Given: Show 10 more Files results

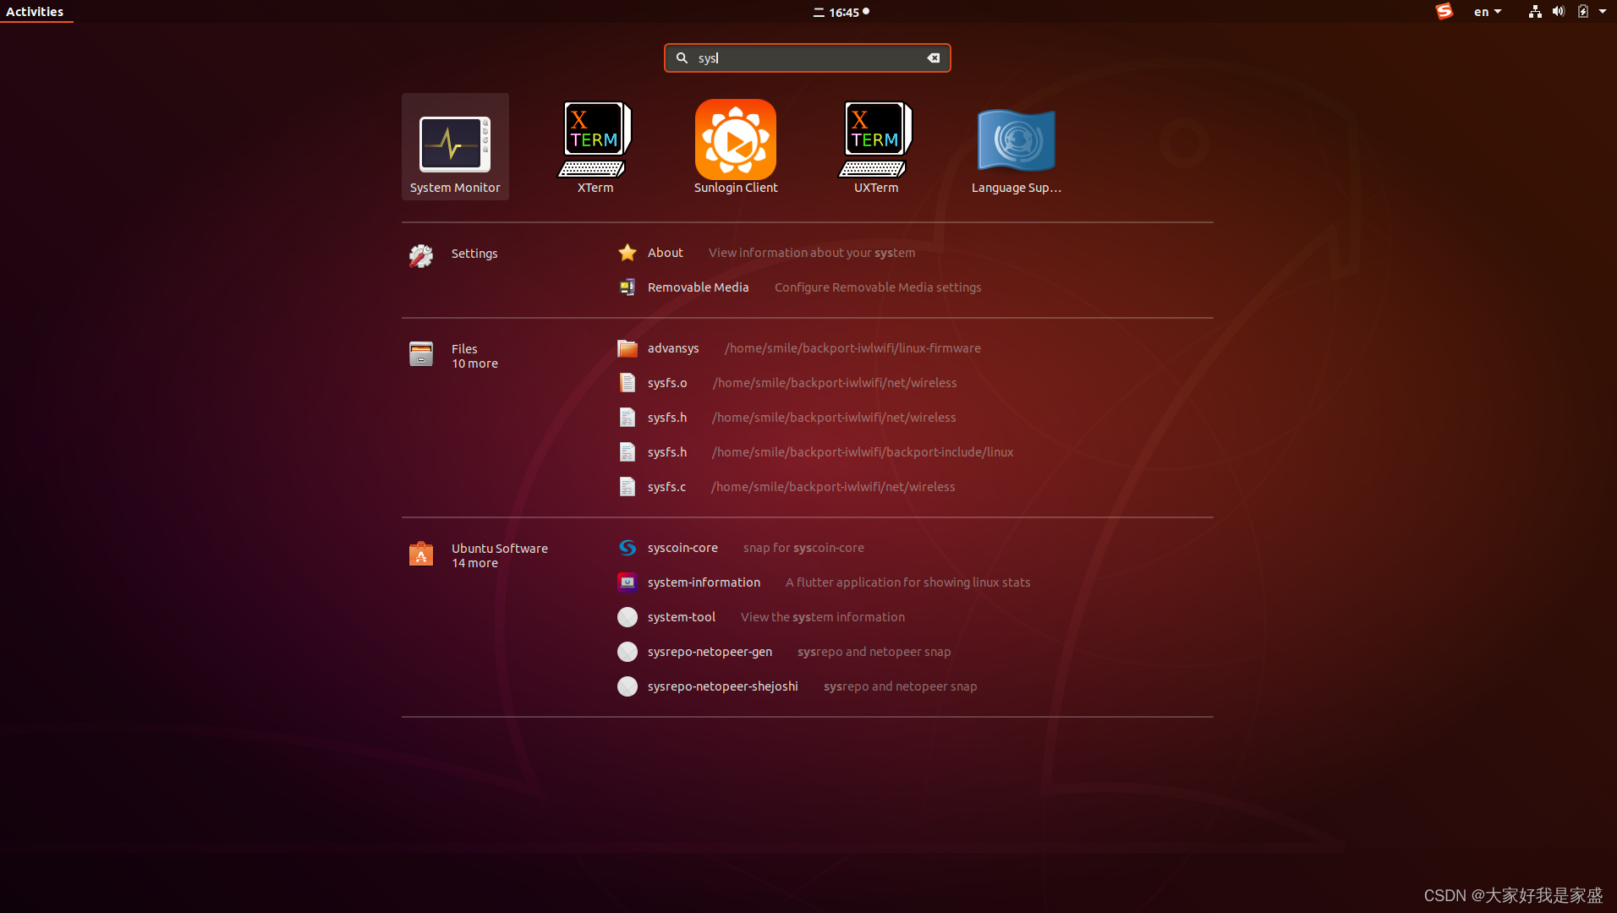Looking at the screenshot, I should pos(474,364).
